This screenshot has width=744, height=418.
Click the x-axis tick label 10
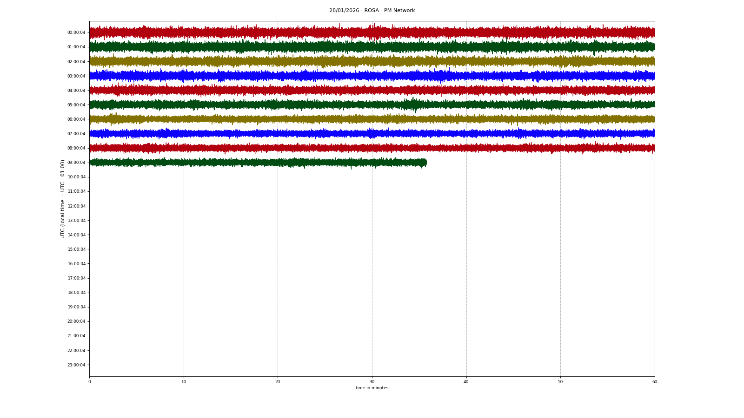184,382
